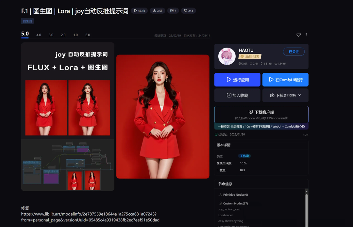The height and width of the screenshot is (227, 353).
Task: Click the 工作流 type tag
Action: 244,156
